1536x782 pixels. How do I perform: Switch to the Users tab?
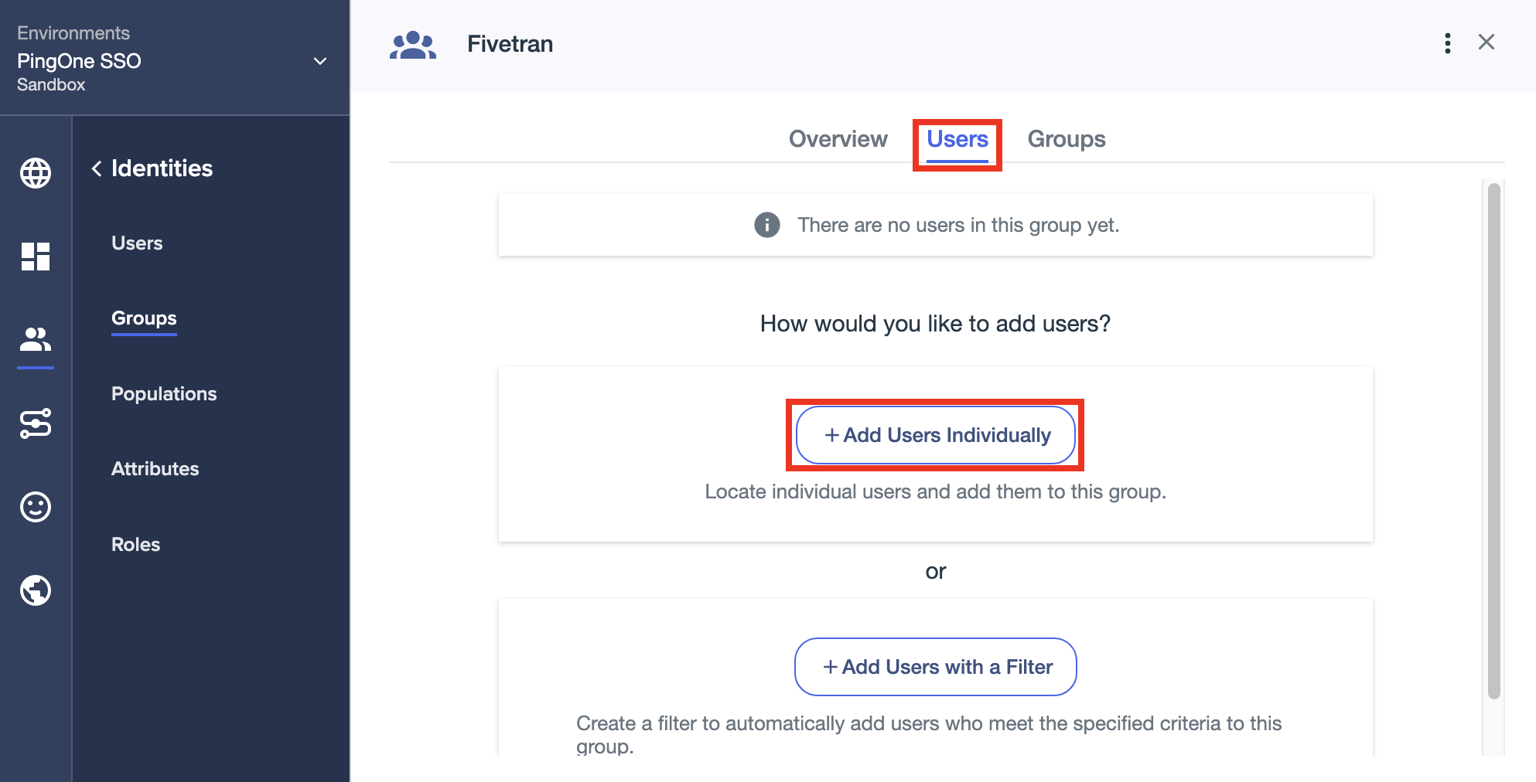coord(957,139)
